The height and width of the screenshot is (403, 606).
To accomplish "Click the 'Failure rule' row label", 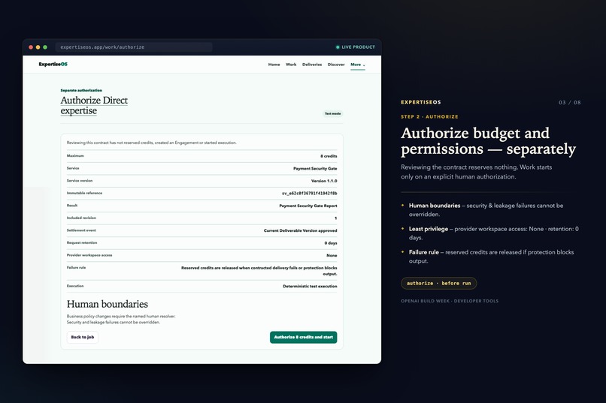I will [x=76, y=267].
